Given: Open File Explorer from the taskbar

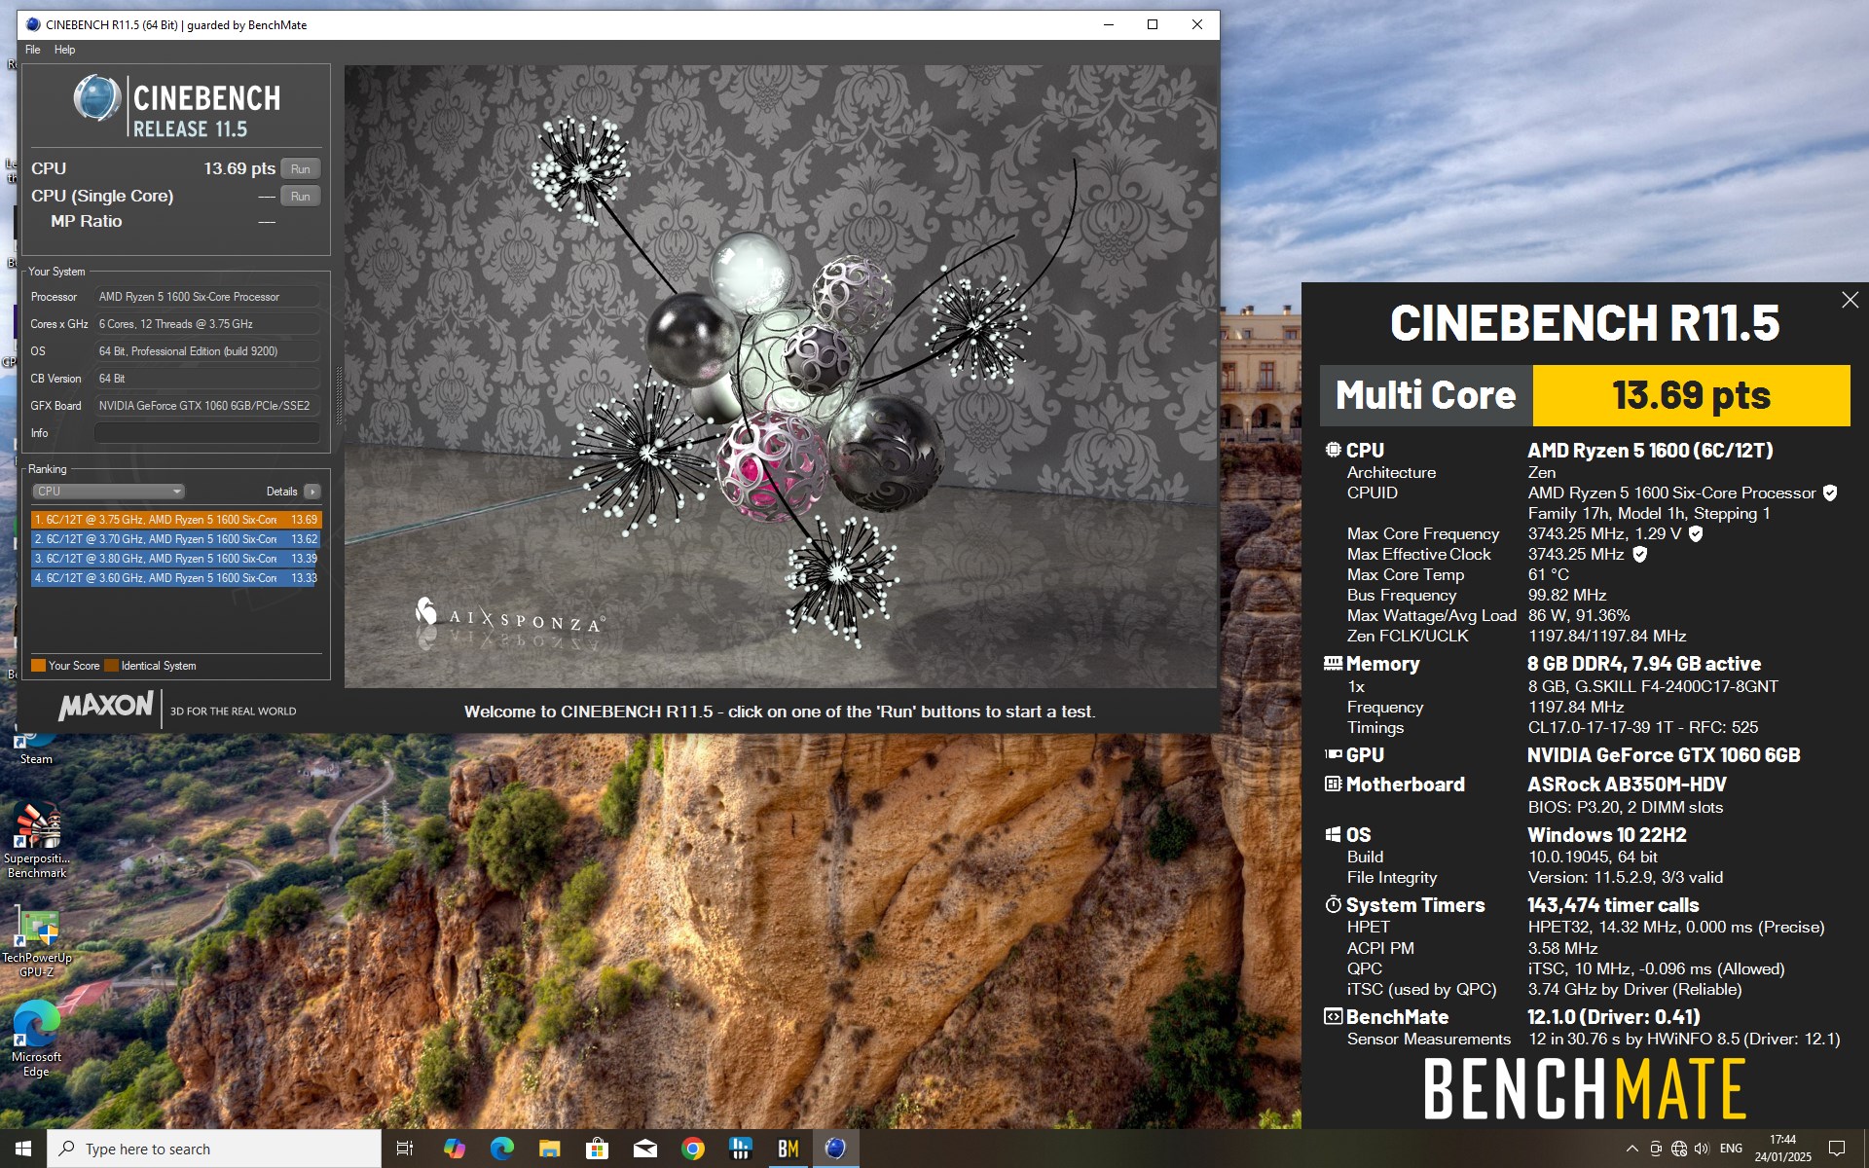Looking at the screenshot, I should [x=550, y=1149].
